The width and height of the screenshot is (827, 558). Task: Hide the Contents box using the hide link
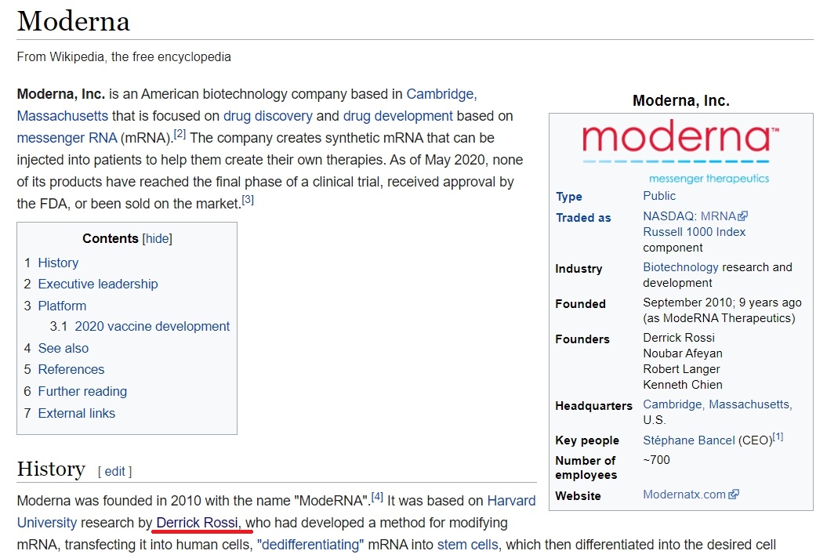(158, 238)
